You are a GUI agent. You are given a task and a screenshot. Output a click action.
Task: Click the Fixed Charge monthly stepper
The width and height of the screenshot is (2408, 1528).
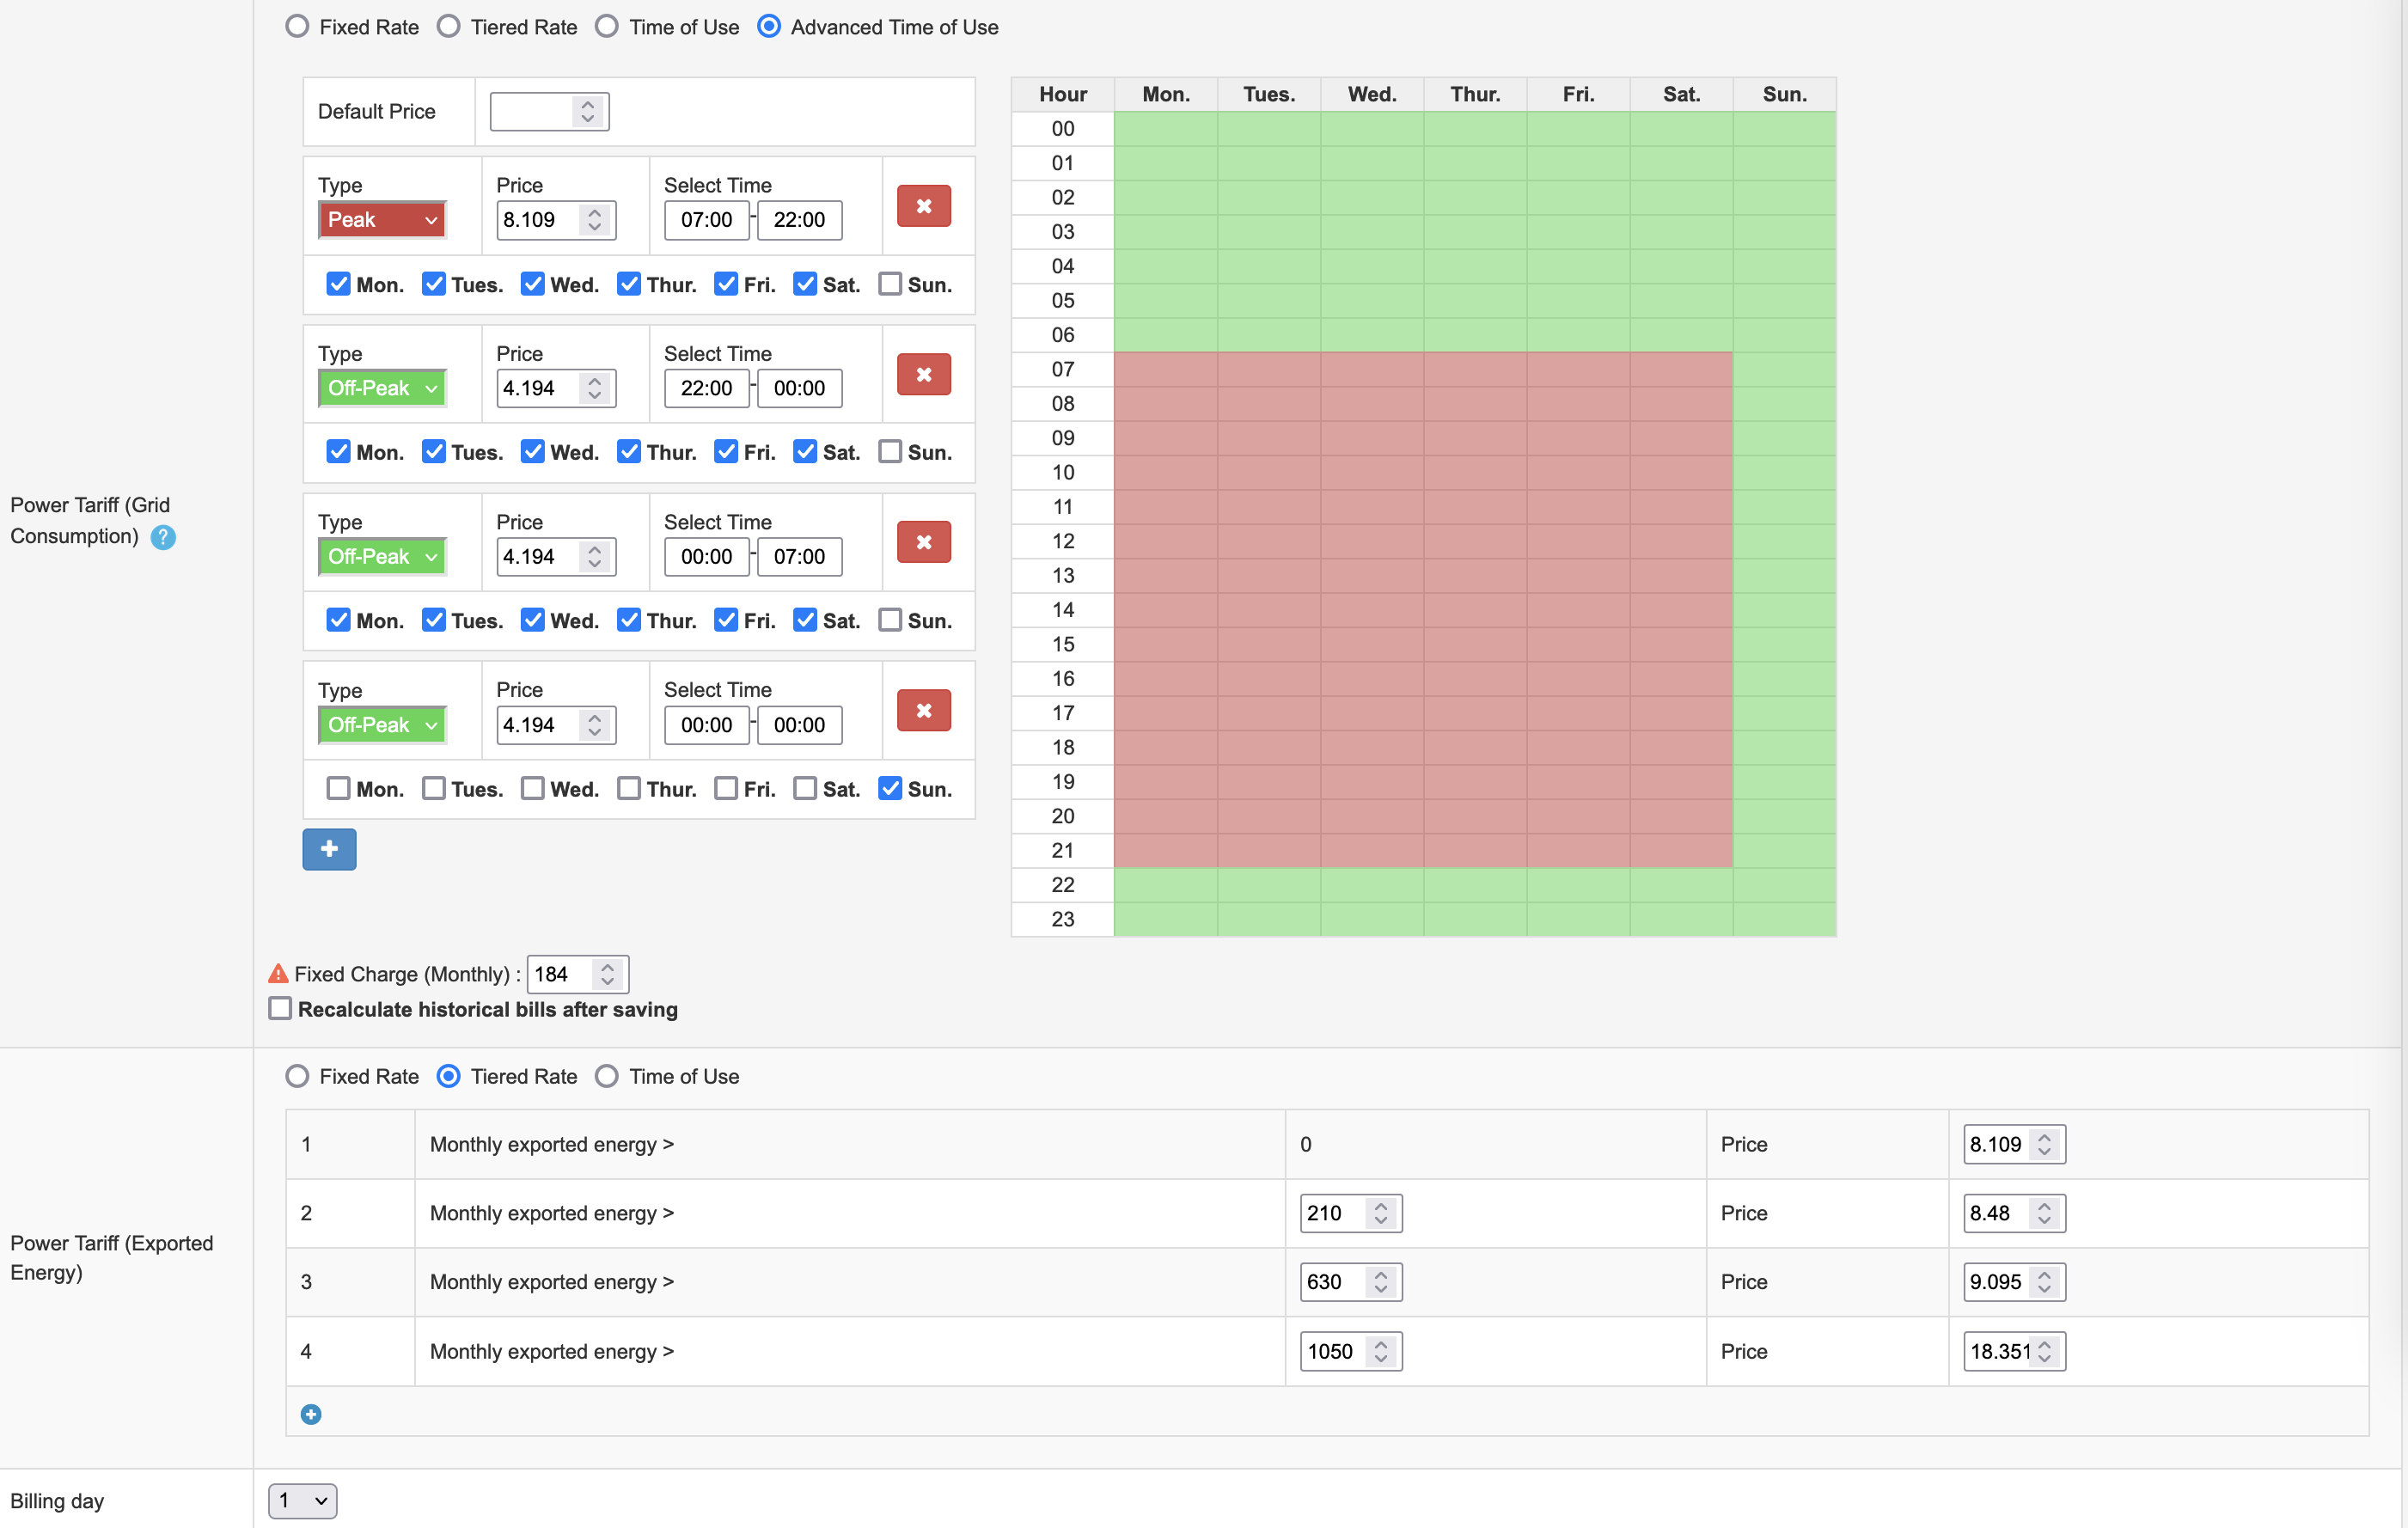coord(607,974)
